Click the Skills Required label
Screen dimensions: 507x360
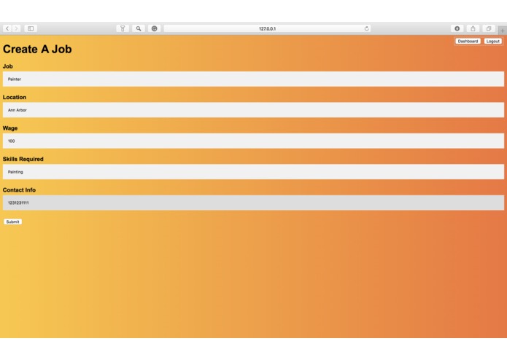click(x=23, y=159)
